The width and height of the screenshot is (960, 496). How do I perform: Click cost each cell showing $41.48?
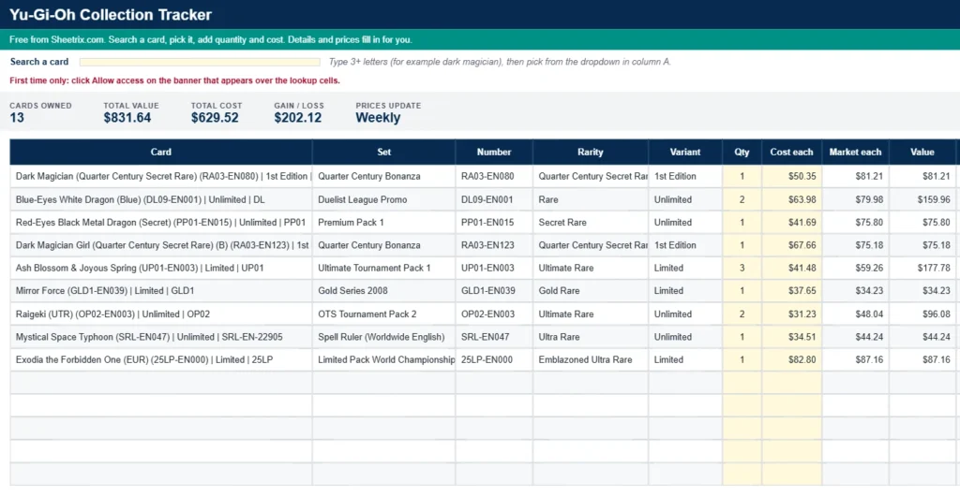point(791,268)
